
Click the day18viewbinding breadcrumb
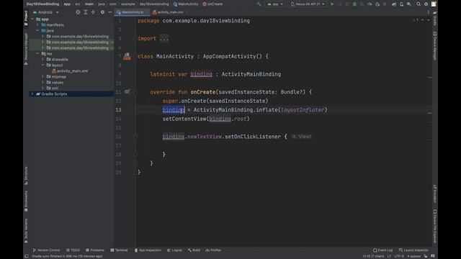click(154, 4)
